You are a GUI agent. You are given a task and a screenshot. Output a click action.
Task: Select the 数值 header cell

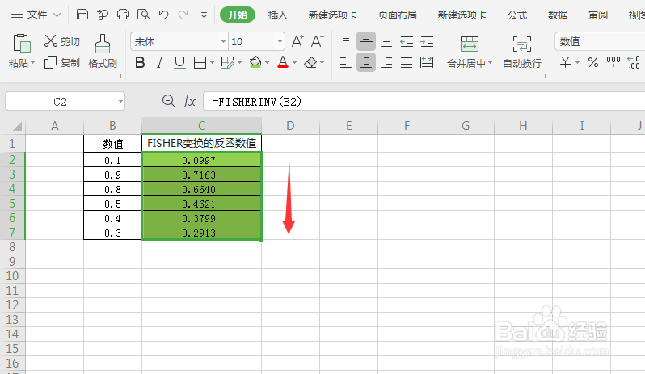click(112, 144)
